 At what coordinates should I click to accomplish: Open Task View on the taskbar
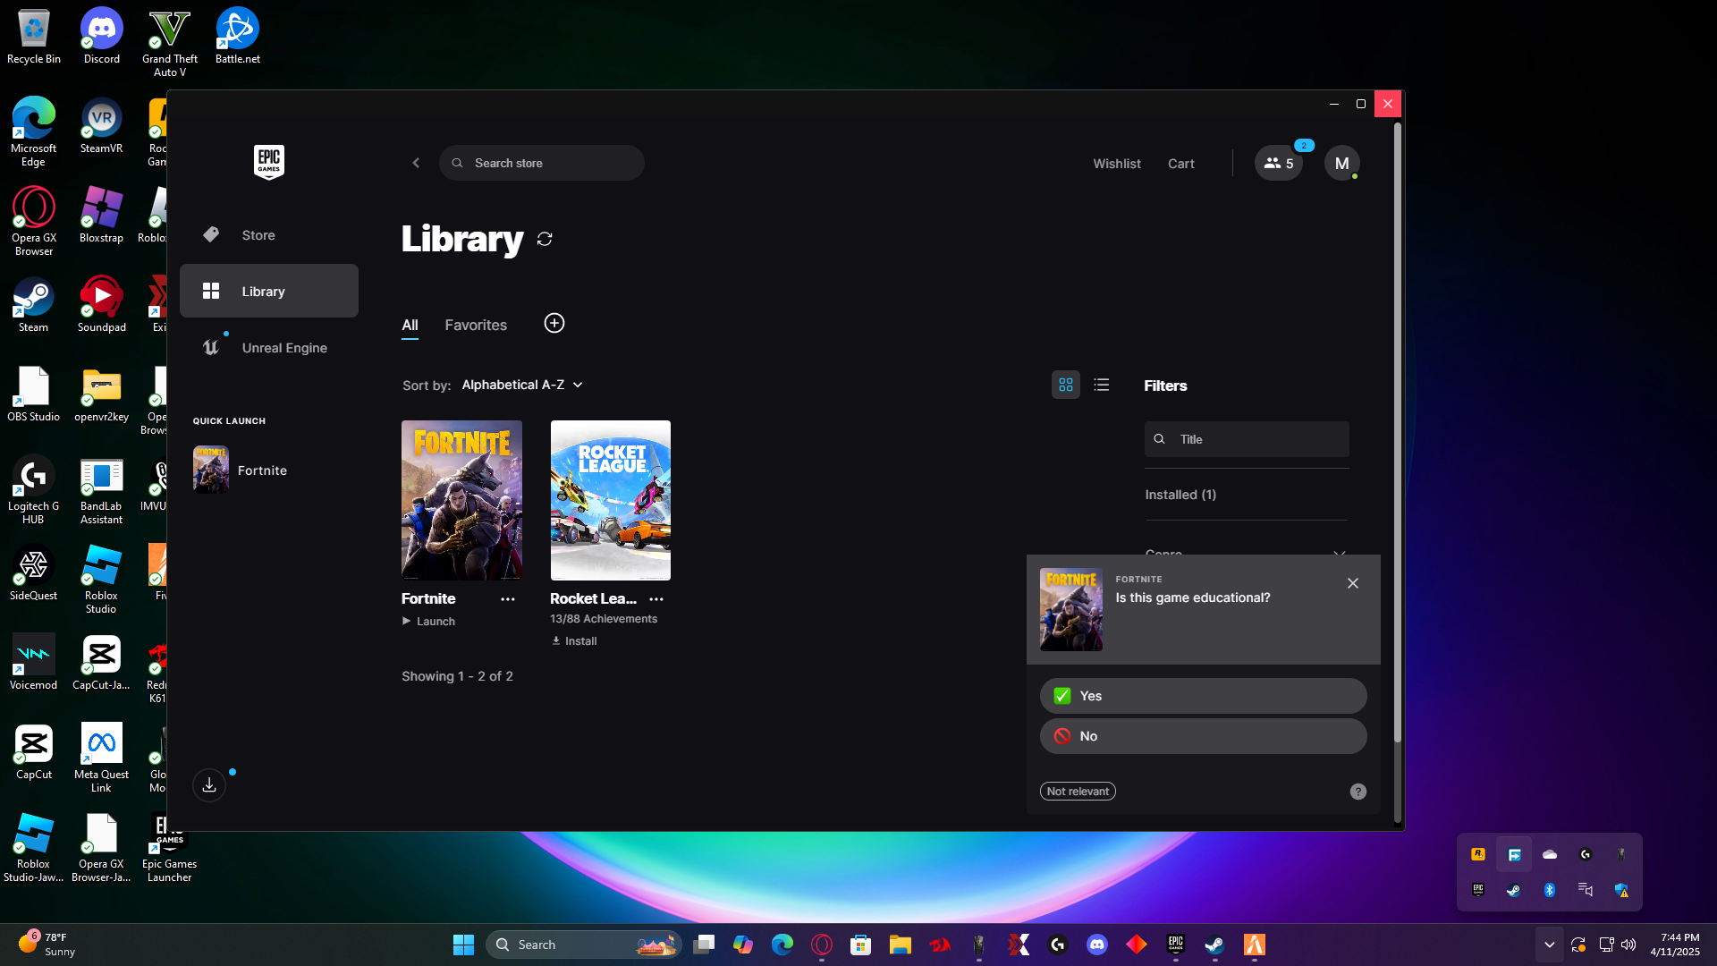[x=704, y=945]
